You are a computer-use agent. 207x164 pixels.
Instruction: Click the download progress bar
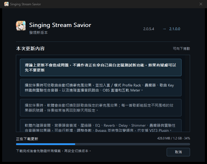103,144
